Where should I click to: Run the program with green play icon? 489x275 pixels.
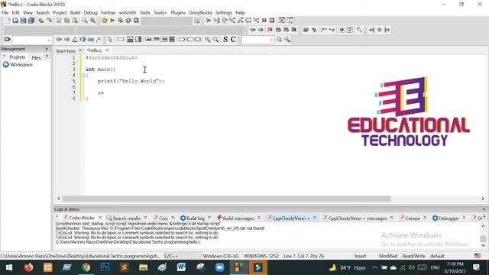pos(112,21)
